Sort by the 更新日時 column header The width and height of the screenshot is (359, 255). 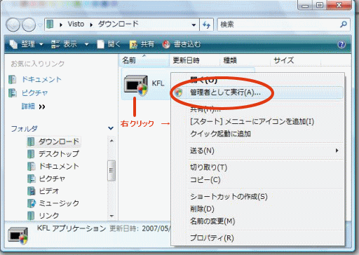tap(194, 60)
